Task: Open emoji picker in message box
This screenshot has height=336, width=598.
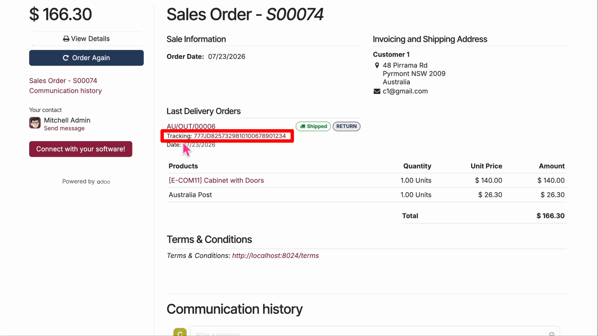Action: [x=552, y=334]
